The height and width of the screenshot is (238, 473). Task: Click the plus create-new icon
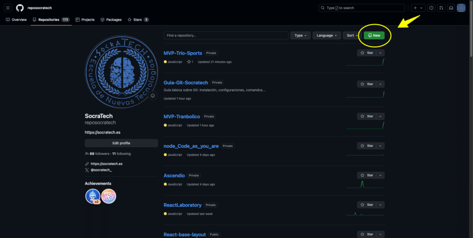[x=415, y=8]
